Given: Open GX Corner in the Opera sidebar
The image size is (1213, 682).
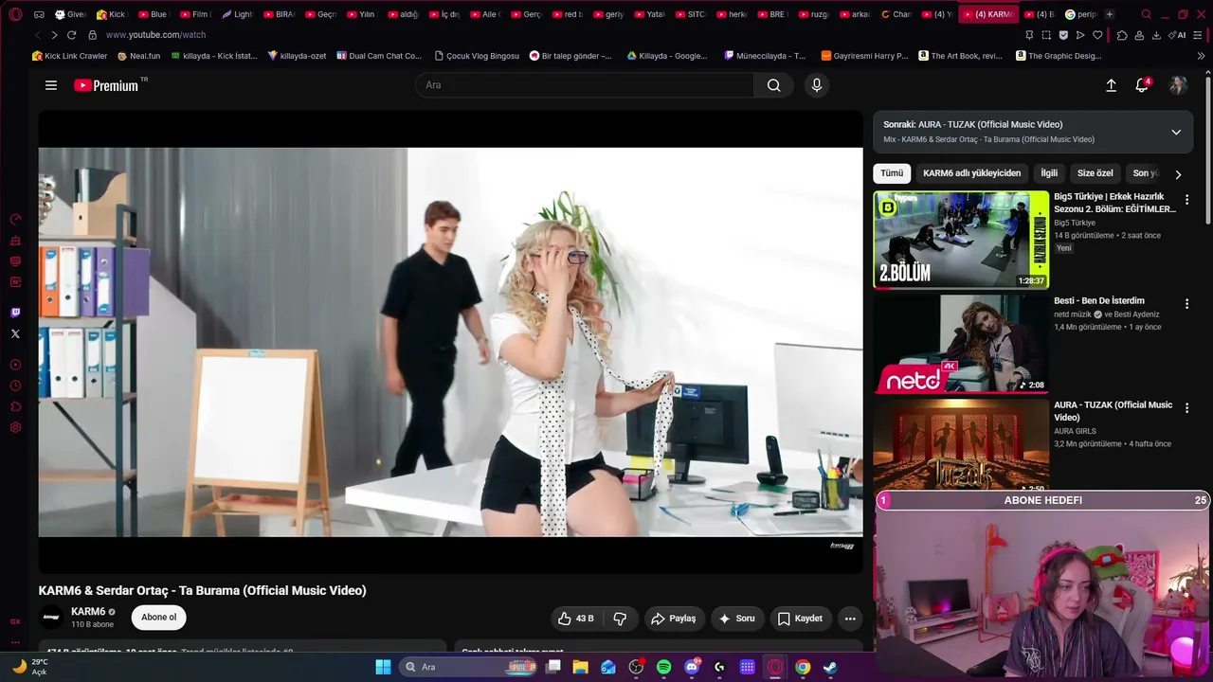Looking at the screenshot, I should (x=15, y=621).
